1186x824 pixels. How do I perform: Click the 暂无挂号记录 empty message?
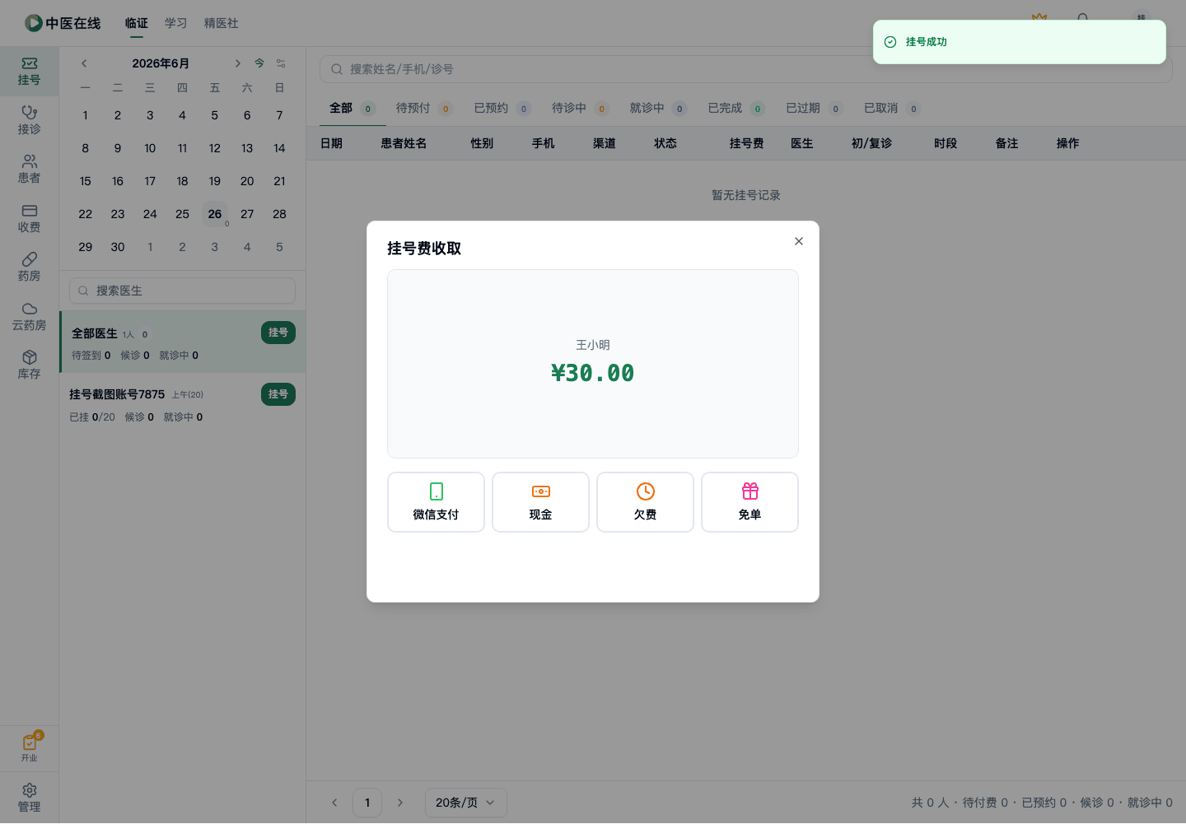point(746,195)
